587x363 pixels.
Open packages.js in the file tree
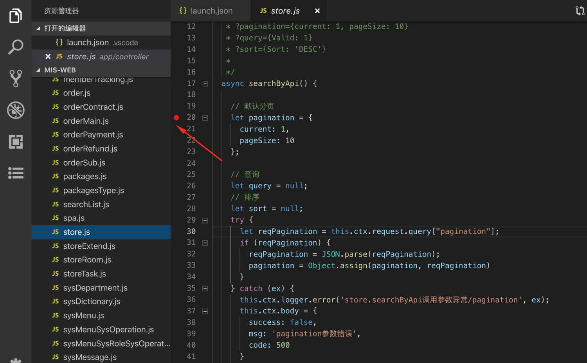(101, 177)
